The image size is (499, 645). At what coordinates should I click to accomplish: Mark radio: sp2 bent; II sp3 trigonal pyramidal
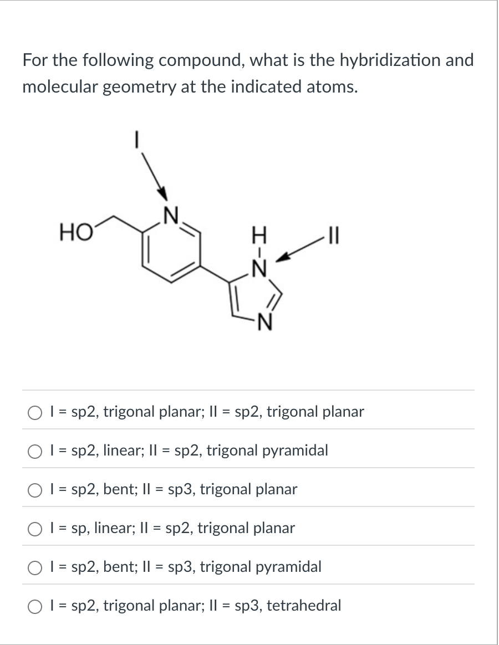coord(34,567)
